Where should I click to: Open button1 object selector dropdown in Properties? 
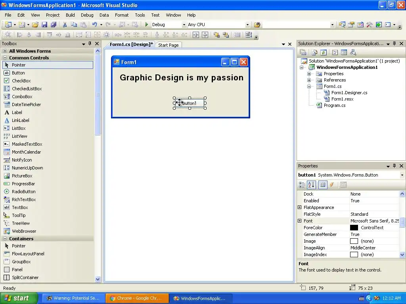(x=402, y=175)
